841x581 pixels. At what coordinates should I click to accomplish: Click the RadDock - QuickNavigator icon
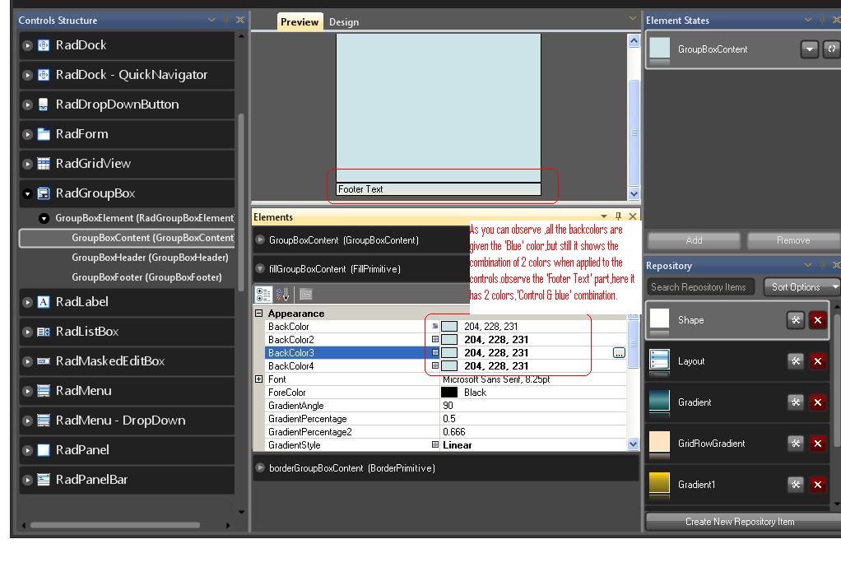[44, 75]
